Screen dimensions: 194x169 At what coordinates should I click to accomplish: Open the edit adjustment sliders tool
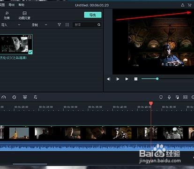pos(36,97)
